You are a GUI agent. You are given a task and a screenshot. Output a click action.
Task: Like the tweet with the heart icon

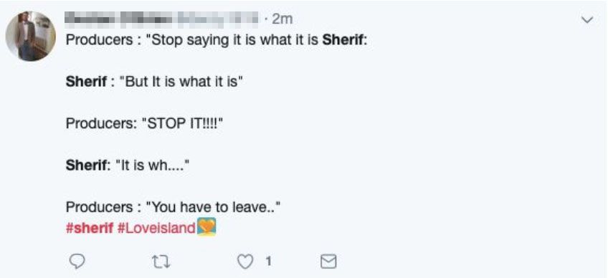click(x=245, y=262)
